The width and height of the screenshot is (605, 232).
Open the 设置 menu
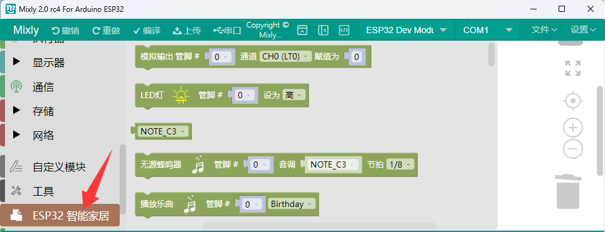click(584, 29)
